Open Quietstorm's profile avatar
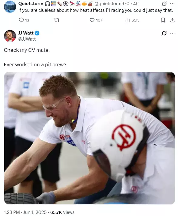Screen dimensions: 178x216 click(10, 6)
